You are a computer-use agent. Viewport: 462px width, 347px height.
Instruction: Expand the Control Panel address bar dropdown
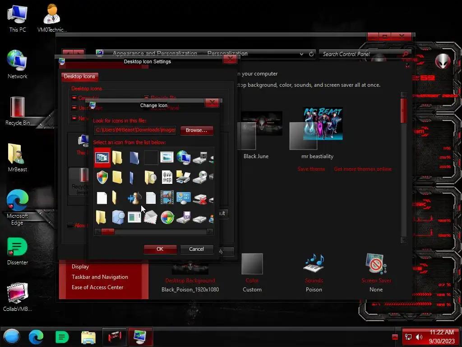[301, 54]
